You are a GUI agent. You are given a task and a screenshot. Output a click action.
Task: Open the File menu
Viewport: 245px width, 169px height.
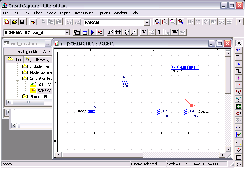click(x=6, y=13)
